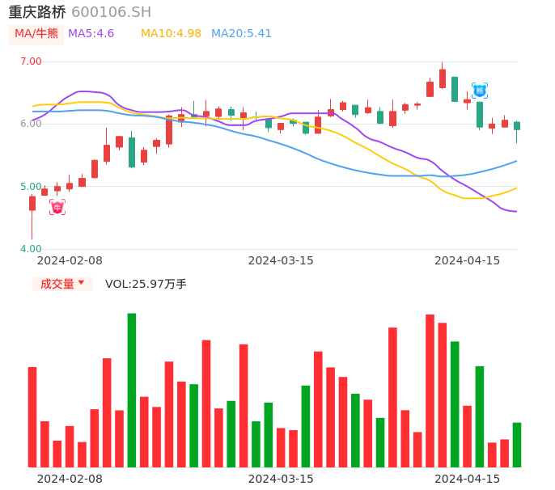Click the stock code 600106.SH
This screenshot has width=555, height=490.
tap(112, 12)
